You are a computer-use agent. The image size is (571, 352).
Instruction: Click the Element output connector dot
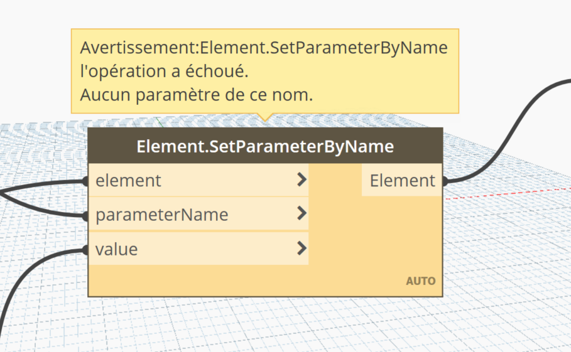tap(445, 181)
